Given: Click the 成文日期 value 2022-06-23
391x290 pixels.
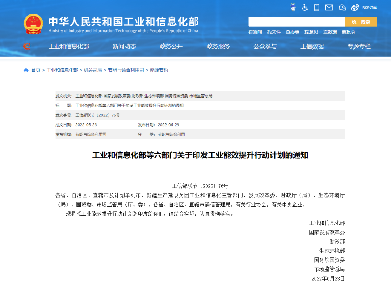Looking at the screenshot, I should 86,125.
